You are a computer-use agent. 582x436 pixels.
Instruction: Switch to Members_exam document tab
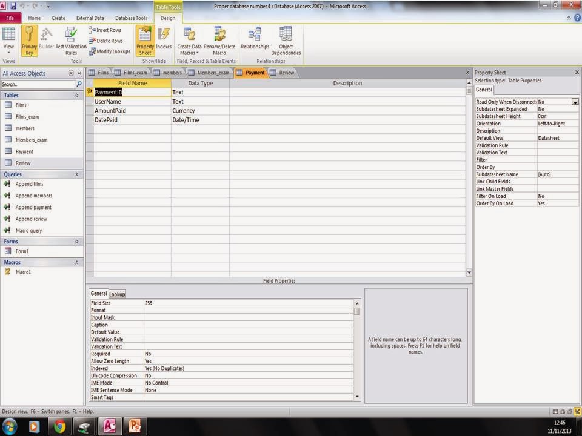209,73
